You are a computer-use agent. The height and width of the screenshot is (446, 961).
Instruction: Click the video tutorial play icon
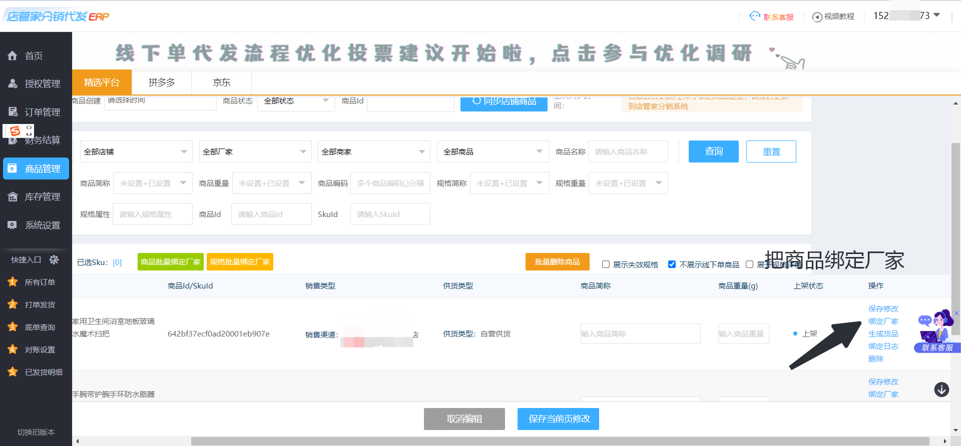click(817, 17)
